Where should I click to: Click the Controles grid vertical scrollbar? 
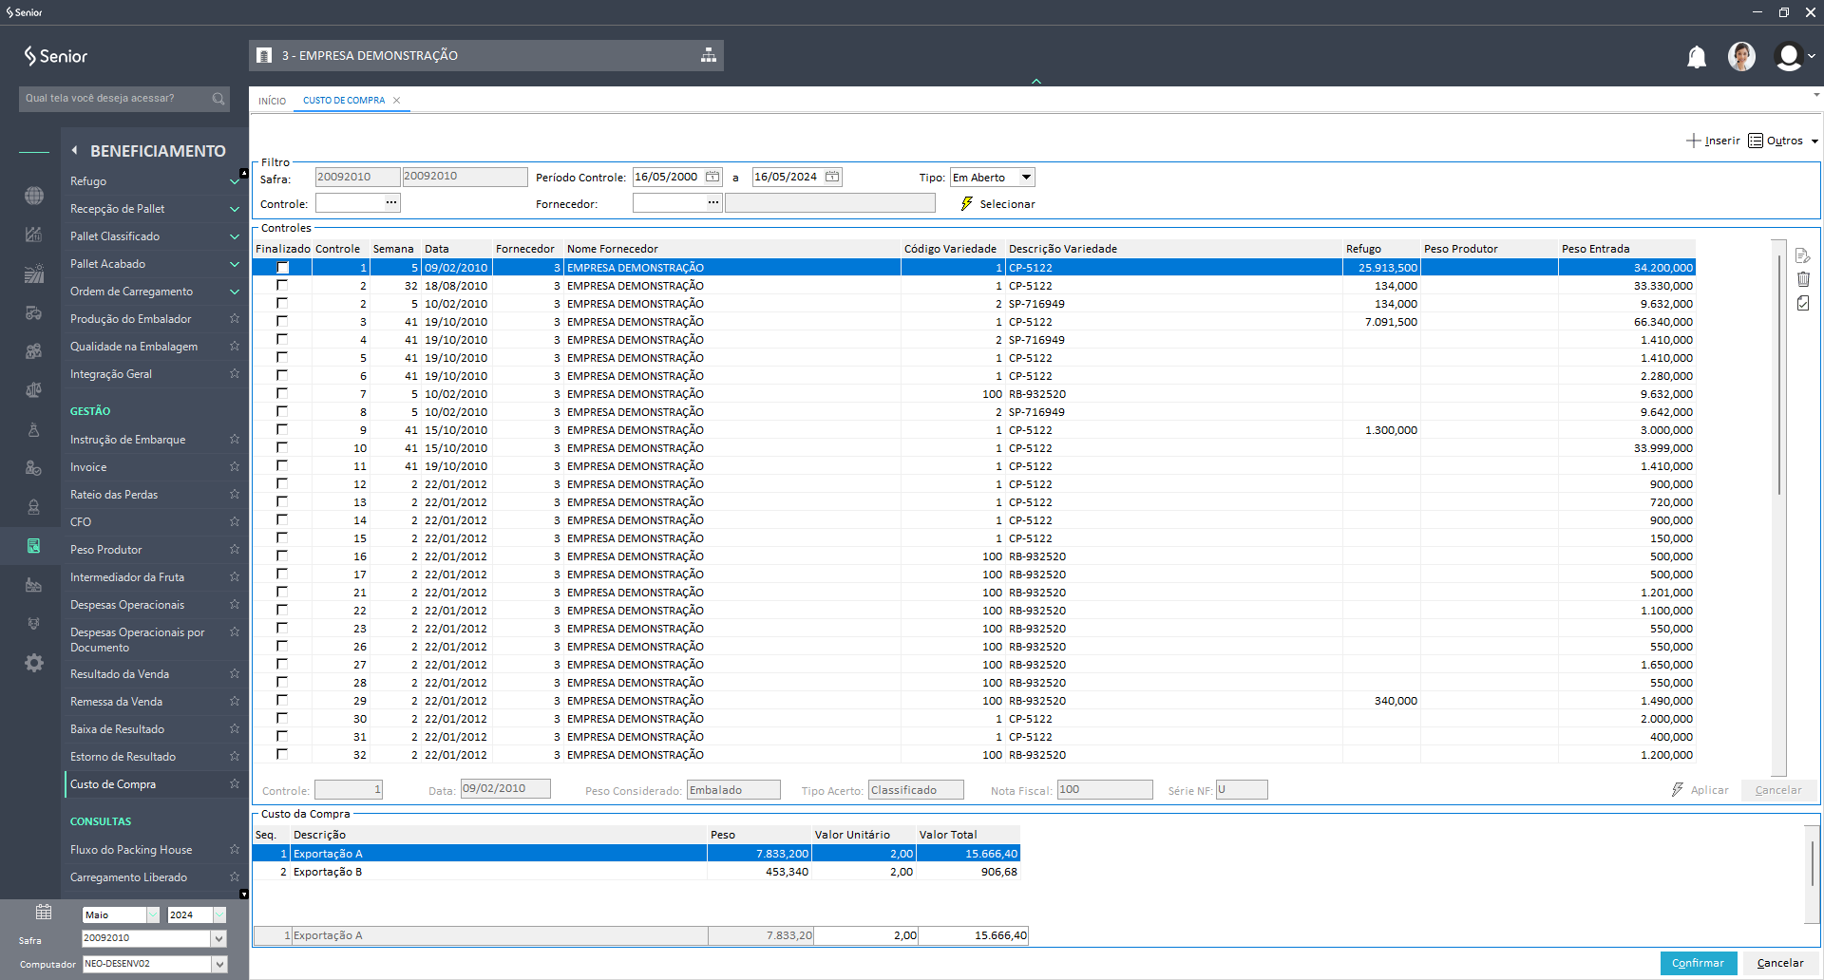coord(1778,380)
